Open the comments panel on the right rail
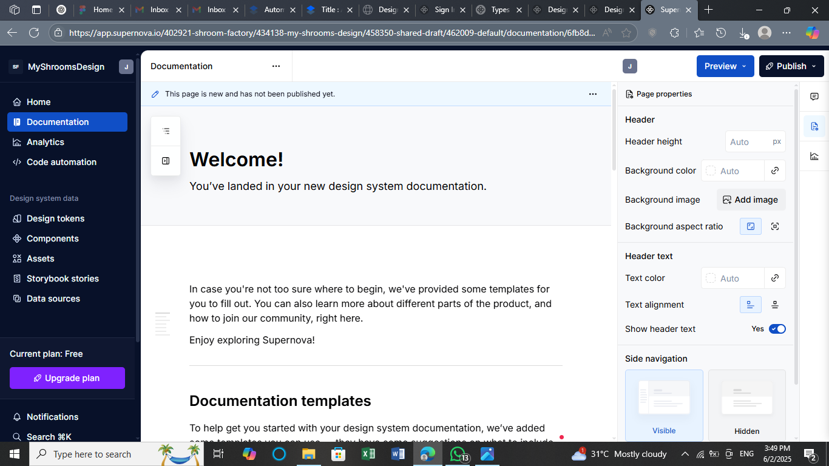Image resolution: width=829 pixels, height=466 pixels. (x=813, y=96)
